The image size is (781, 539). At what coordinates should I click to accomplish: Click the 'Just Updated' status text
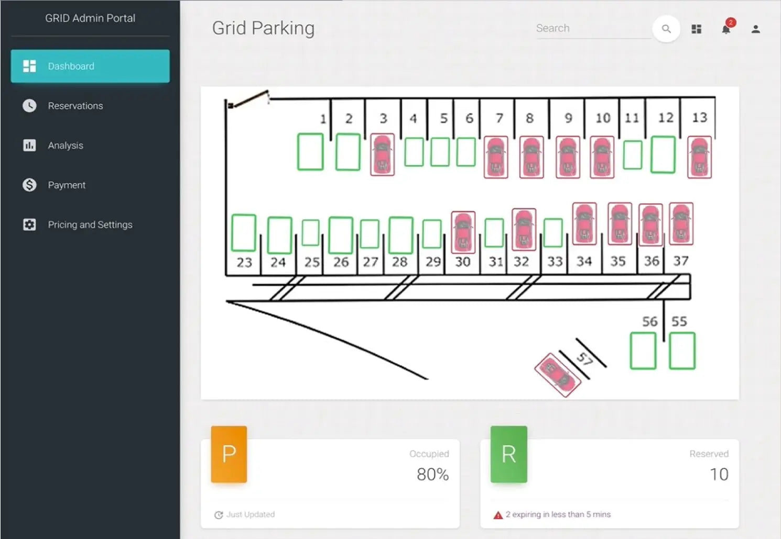click(251, 514)
